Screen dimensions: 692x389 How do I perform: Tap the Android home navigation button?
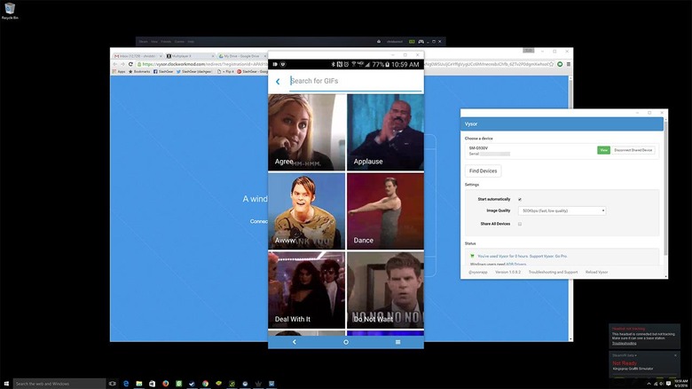(346, 342)
